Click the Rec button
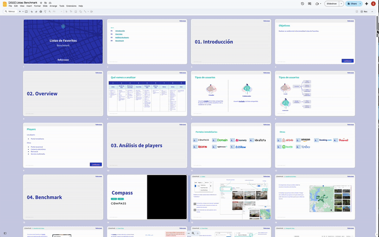This screenshot has width=379, height=237. [364, 11]
